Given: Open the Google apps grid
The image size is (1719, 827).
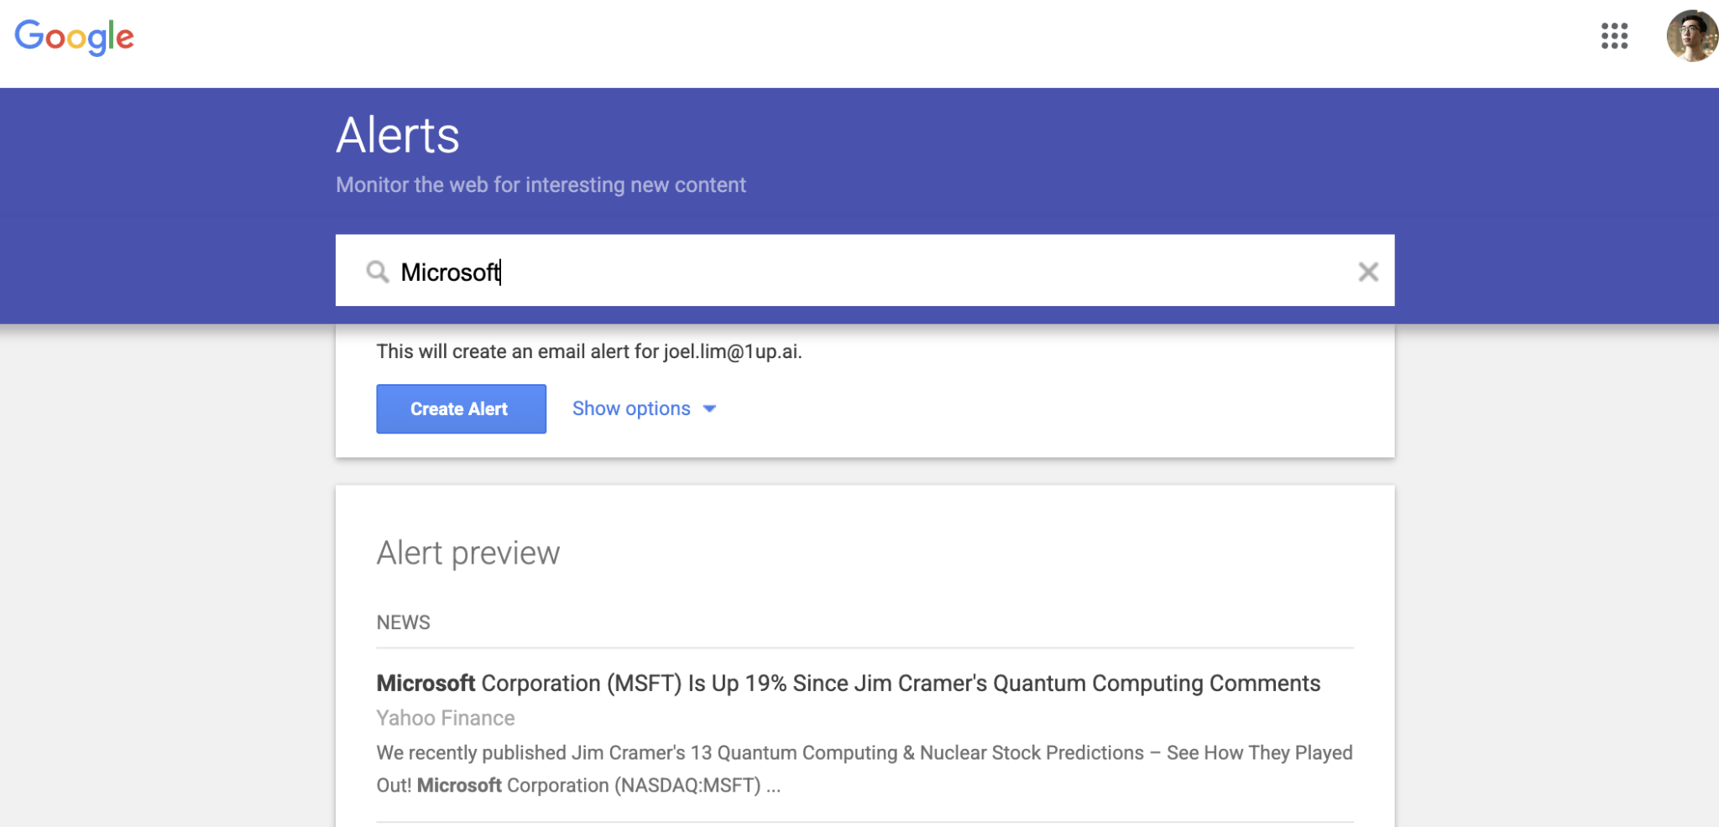Looking at the screenshot, I should pyautogui.click(x=1614, y=36).
